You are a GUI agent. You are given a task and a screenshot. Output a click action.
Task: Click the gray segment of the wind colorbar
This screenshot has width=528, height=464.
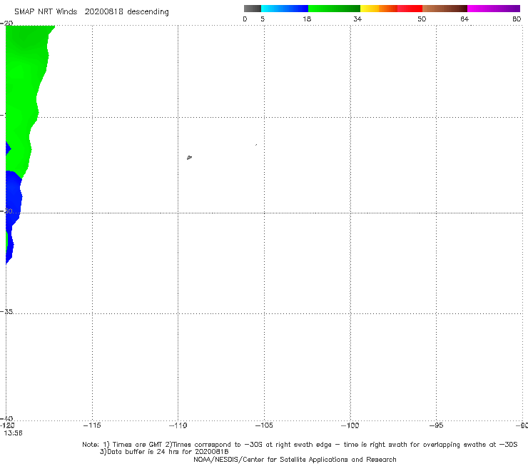[x=253, y=9]
